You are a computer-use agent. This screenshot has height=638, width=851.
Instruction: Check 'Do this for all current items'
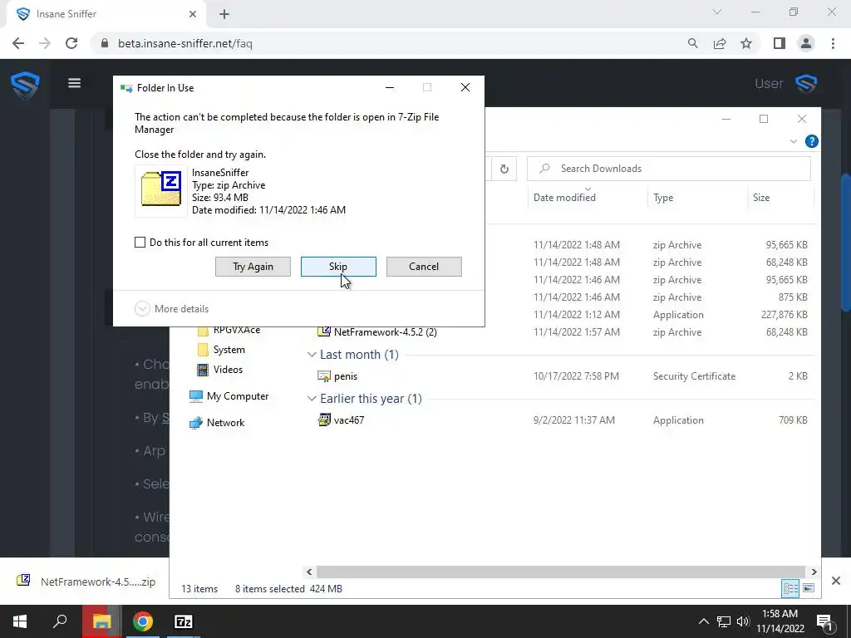[x=140, y=243]
